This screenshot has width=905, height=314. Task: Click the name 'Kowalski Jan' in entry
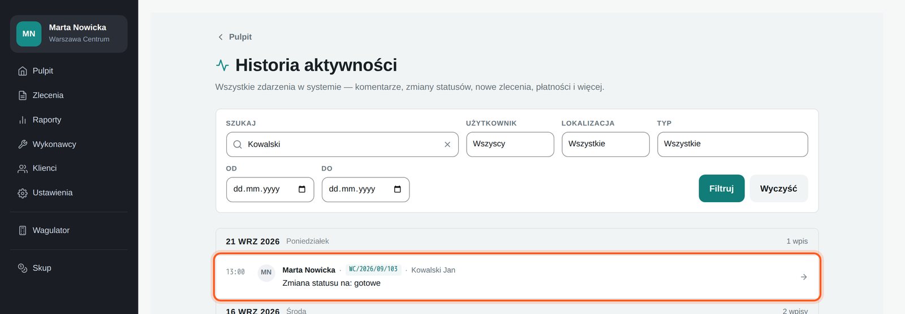[x=433, y=271]
